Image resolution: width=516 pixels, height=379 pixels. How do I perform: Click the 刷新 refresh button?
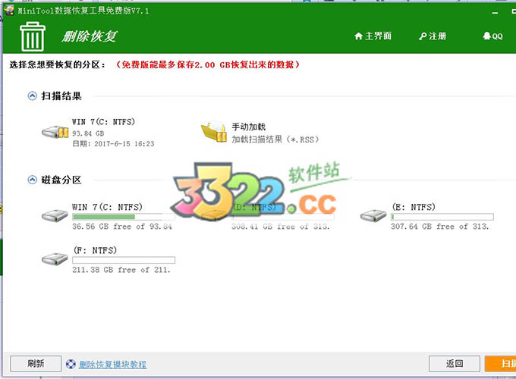point(36,364)
